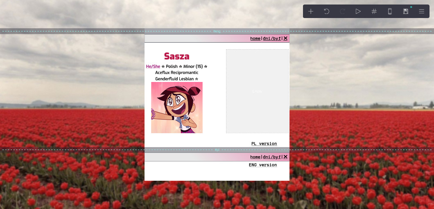Click the X icon in the top header
The height and width of the screenshot is (209, 434).
(285, 39)
